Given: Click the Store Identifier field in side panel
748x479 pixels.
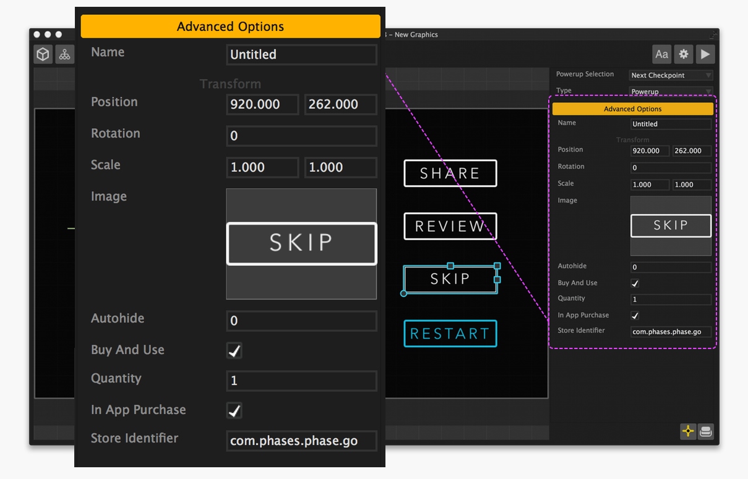Looking at the screenshot, I should (x=671, y=332).
